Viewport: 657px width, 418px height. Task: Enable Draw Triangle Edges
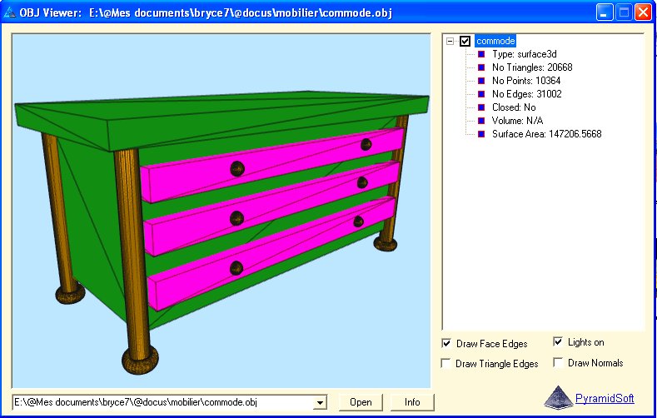[x=446, y=363]
